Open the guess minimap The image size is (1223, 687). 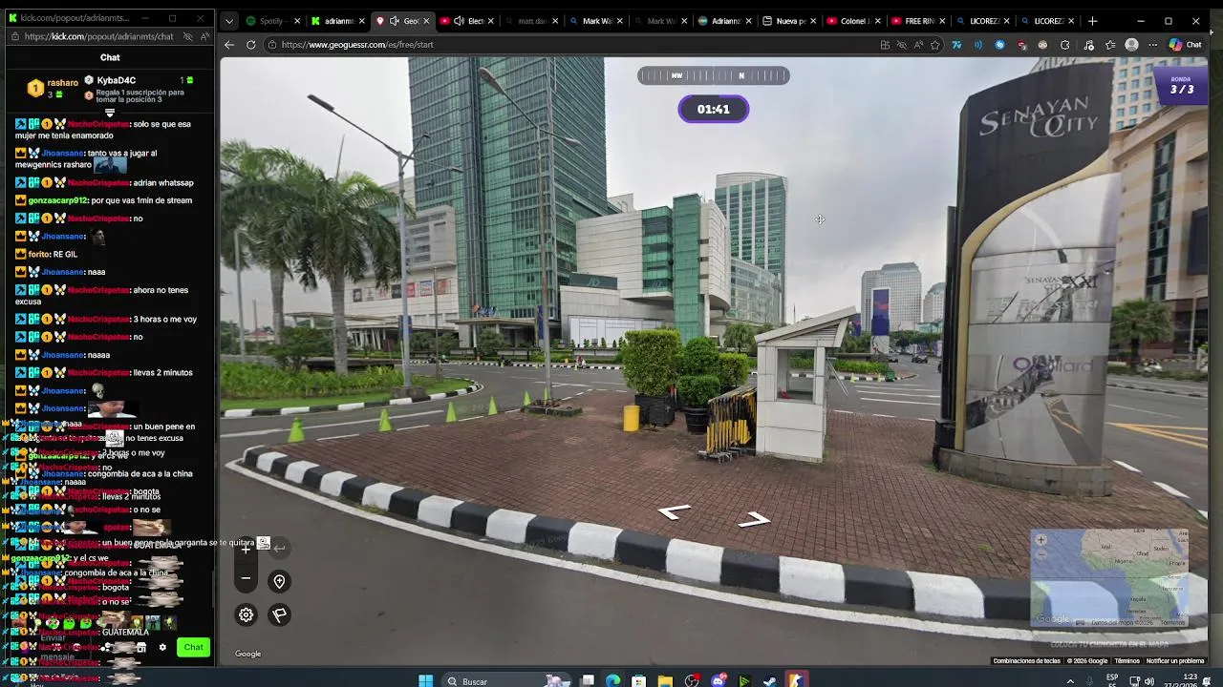pyautogui.click(x=1109, y=578)
